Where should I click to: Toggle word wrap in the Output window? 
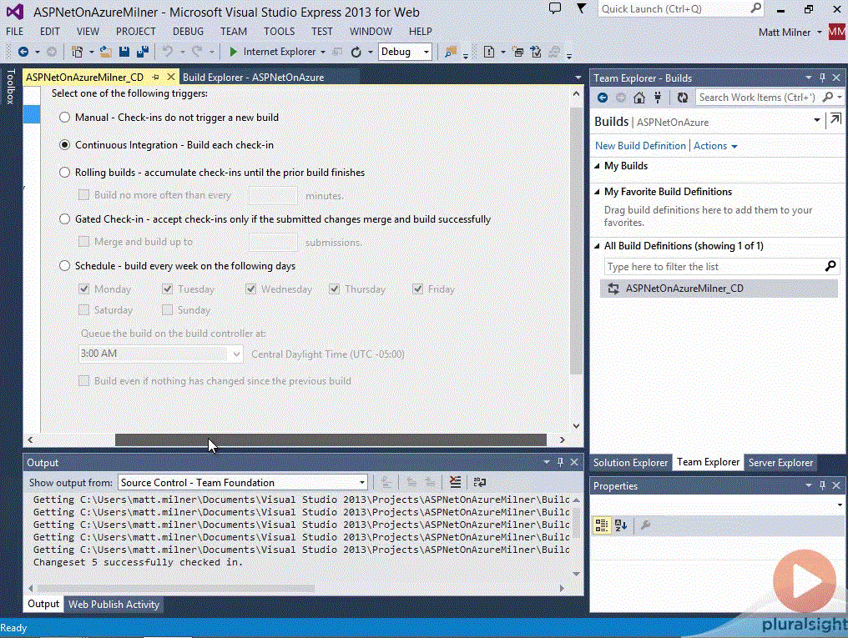(x=479, y=482)
